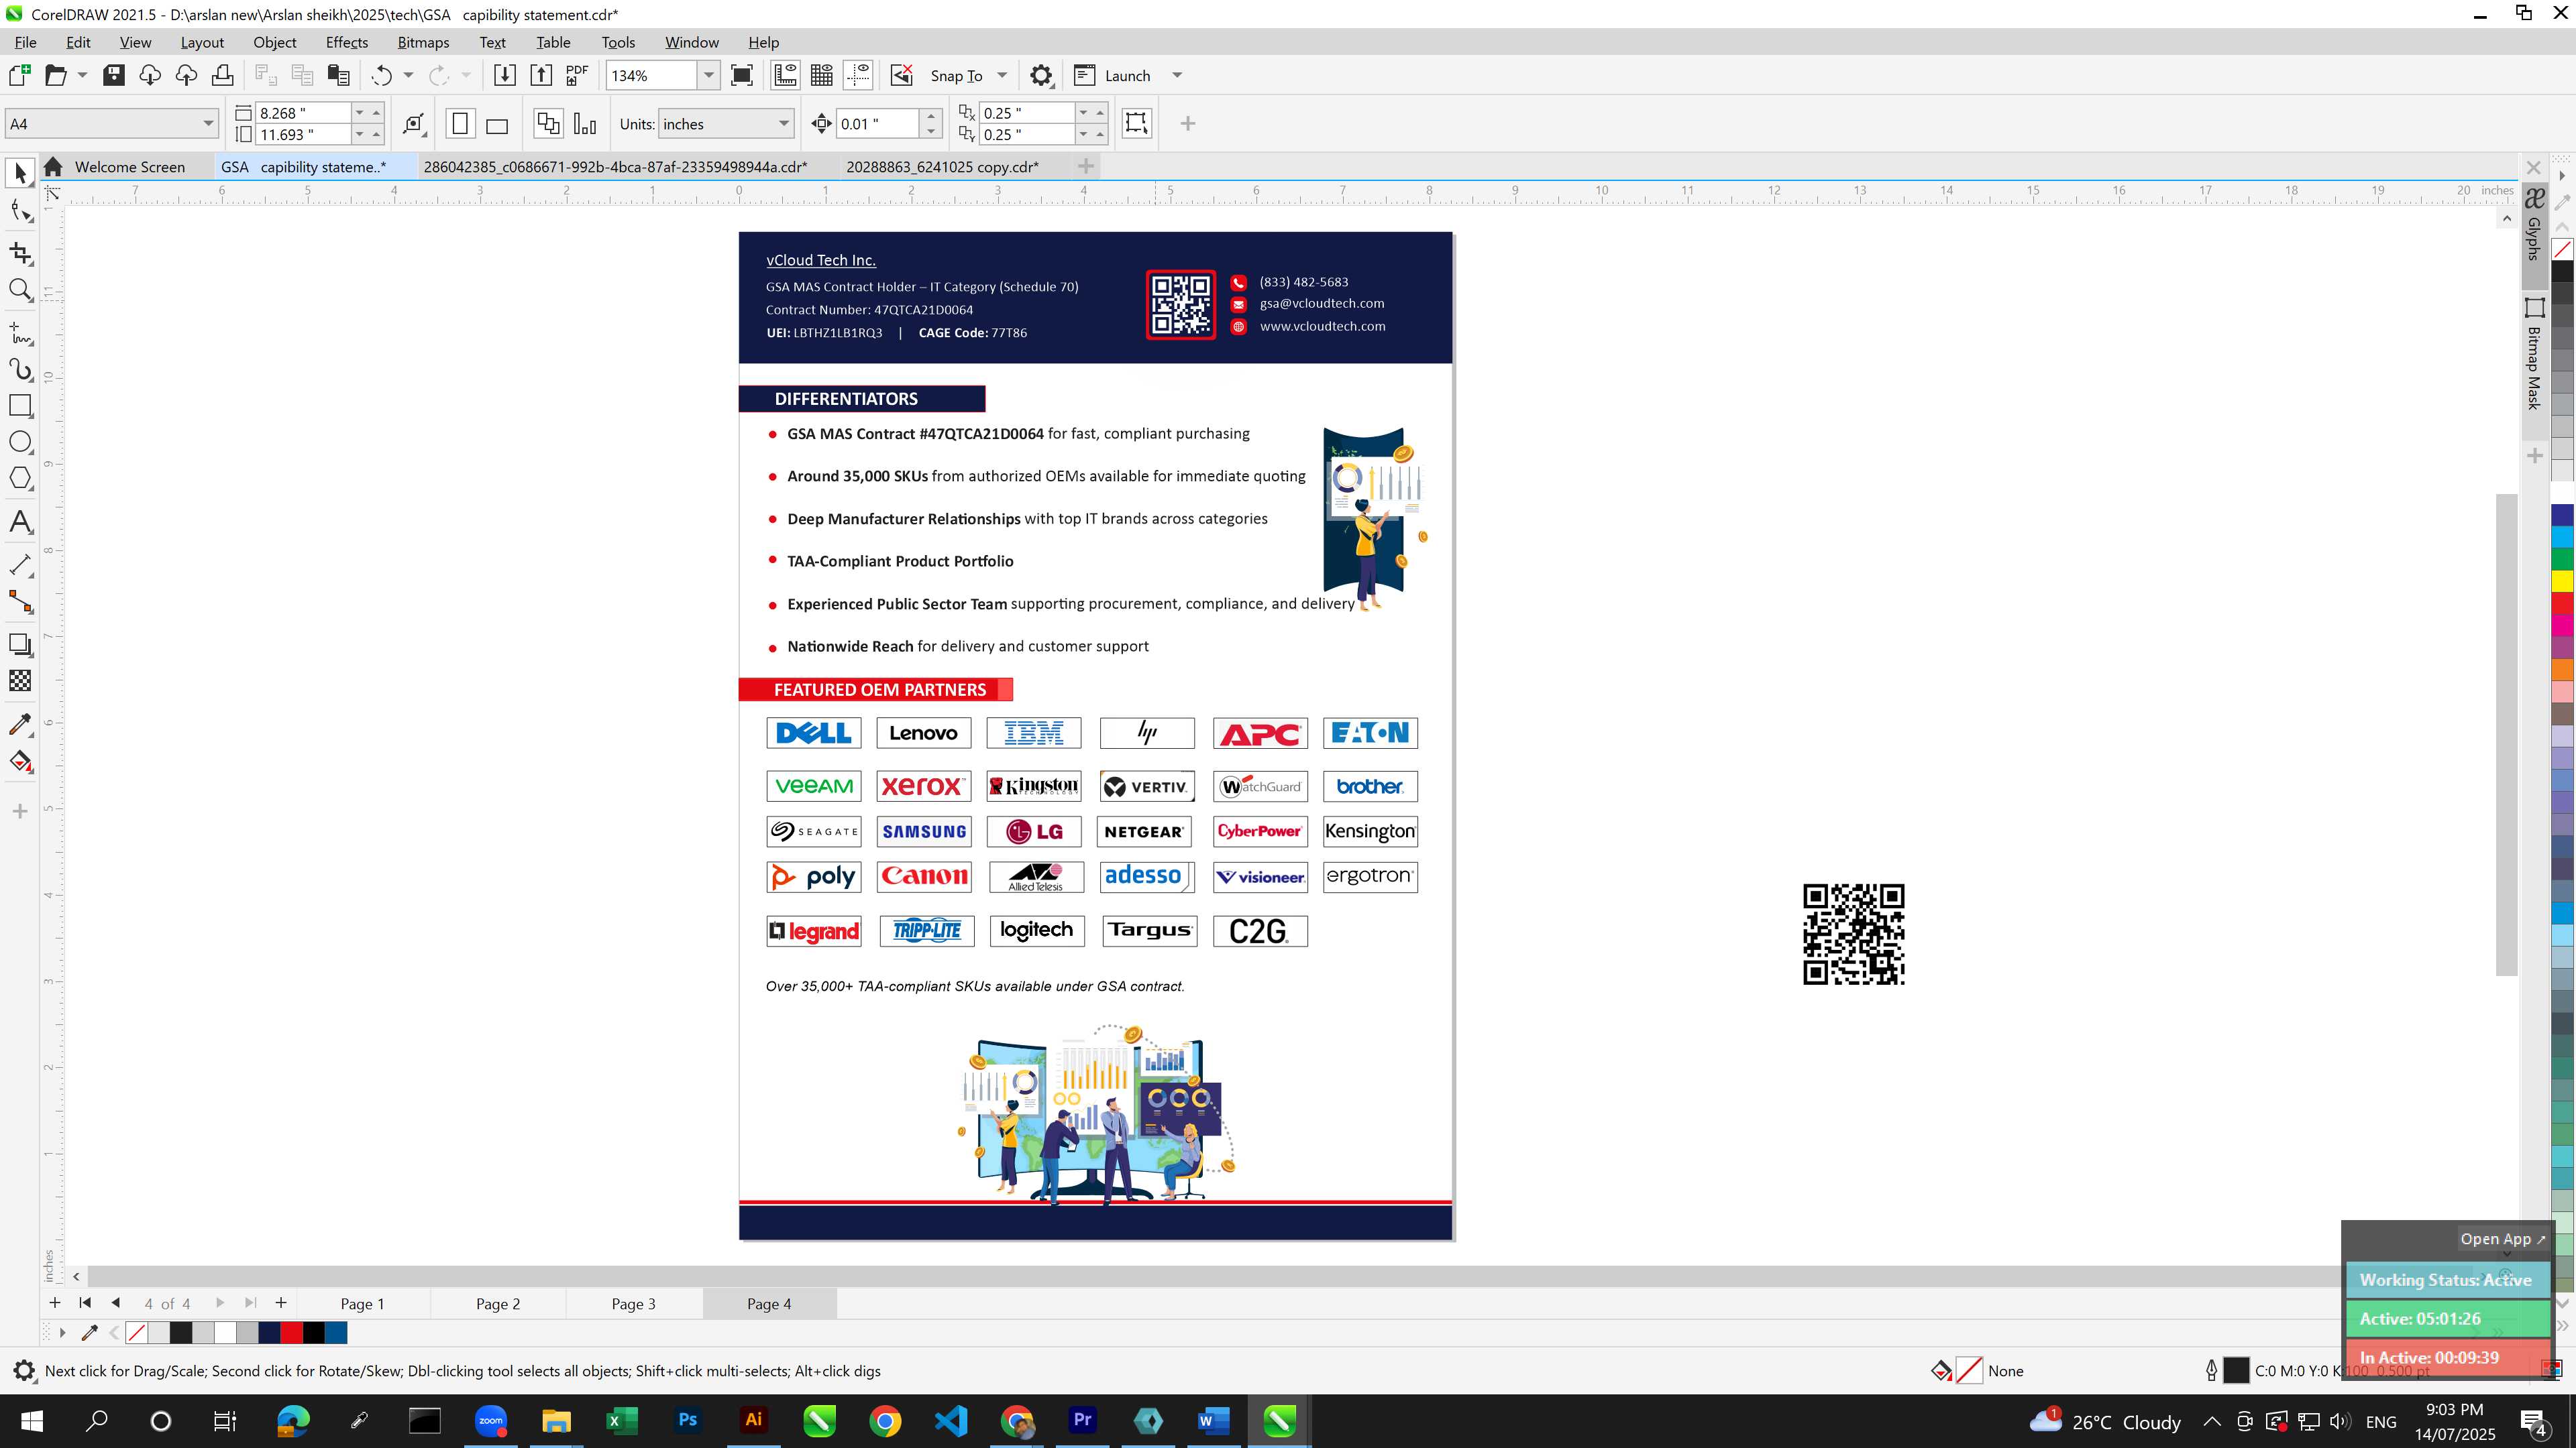Screen dimensions: 2576x1448
Task: Toggle snapping off icon
Action: tap(901, 76)
